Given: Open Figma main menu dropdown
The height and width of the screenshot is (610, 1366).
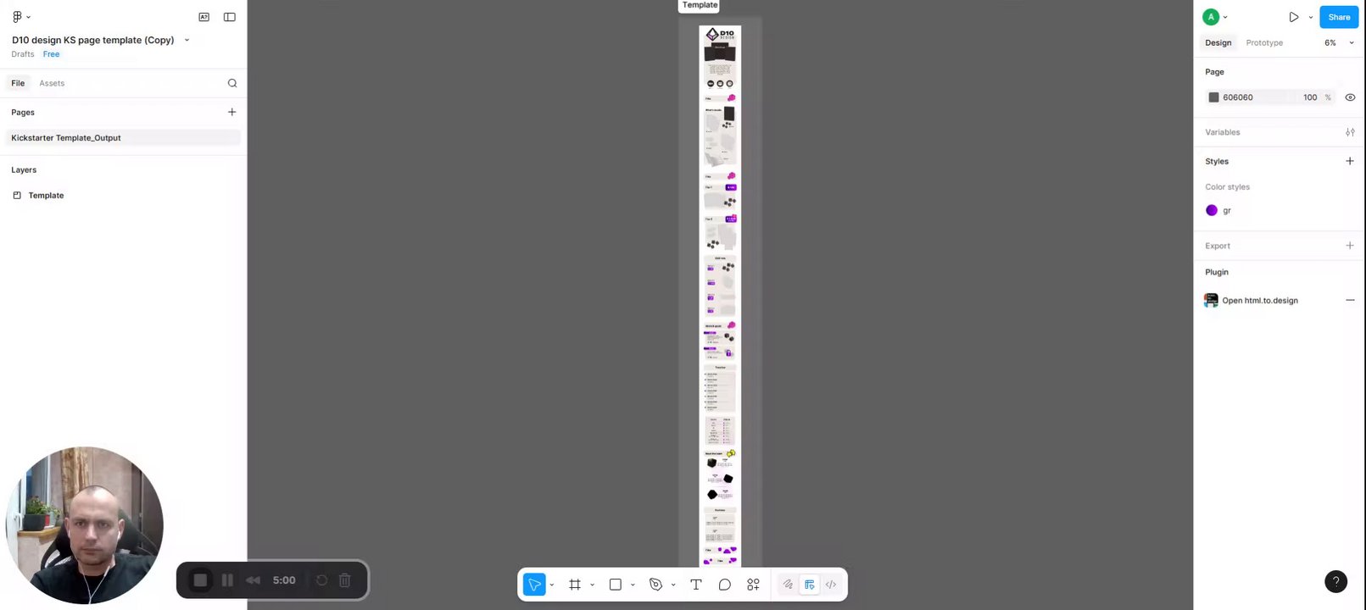Looking at the screenshot, I should point(21,17).
